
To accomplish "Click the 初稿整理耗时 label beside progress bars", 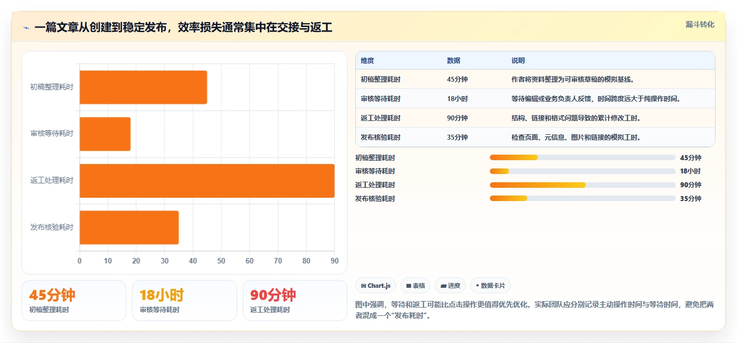I will pos(375,157).
